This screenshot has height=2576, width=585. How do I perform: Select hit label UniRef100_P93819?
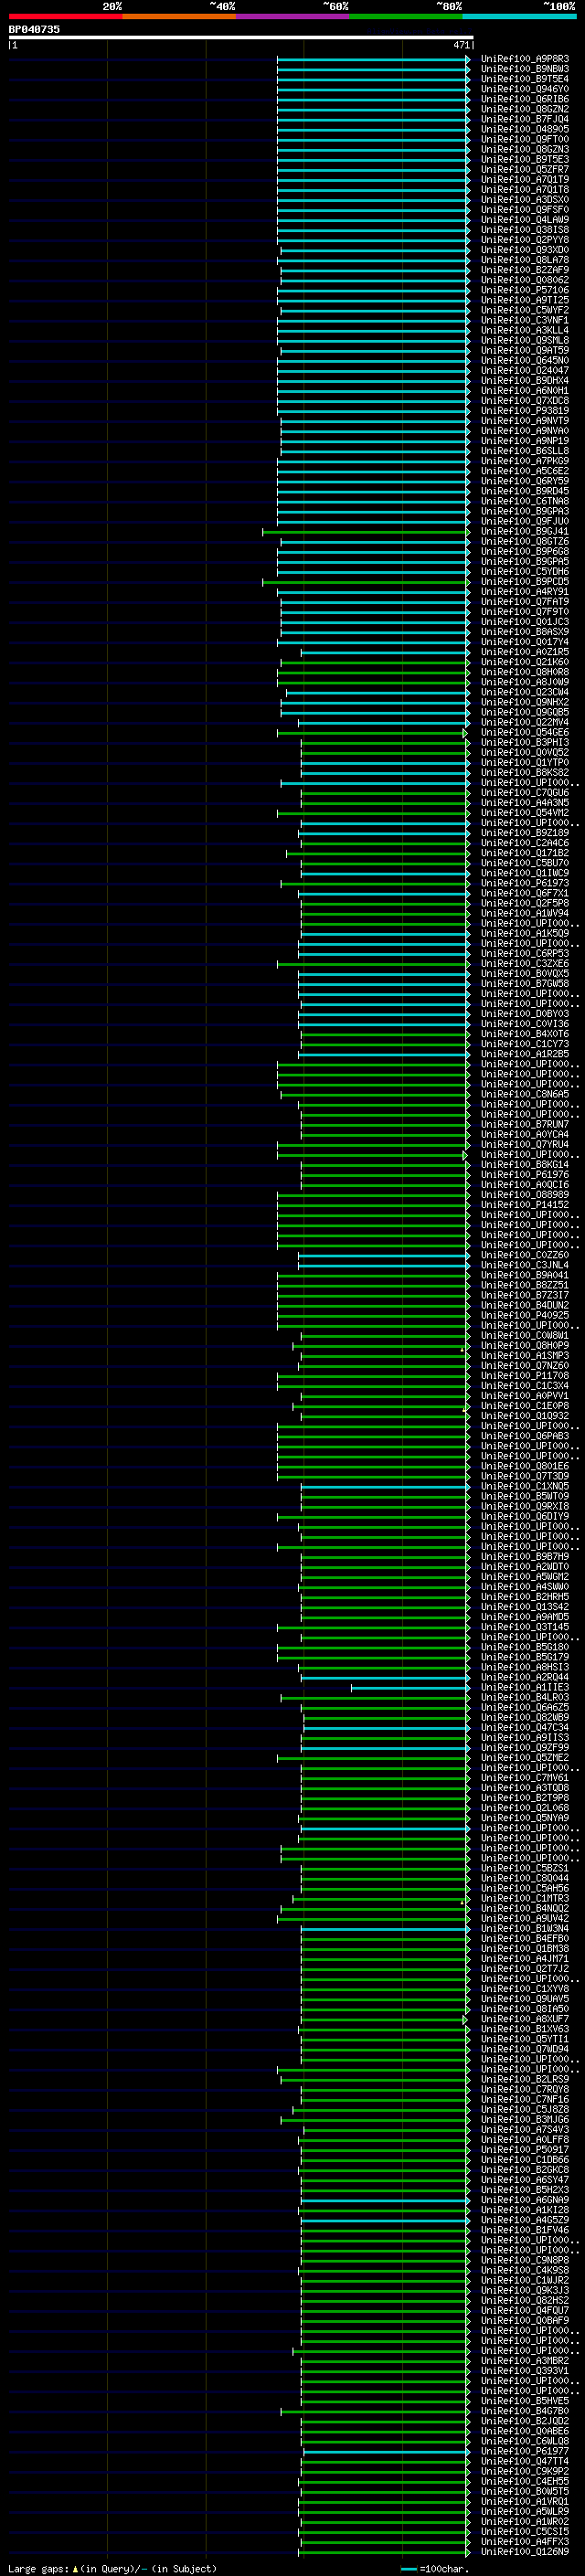(524, 411)
